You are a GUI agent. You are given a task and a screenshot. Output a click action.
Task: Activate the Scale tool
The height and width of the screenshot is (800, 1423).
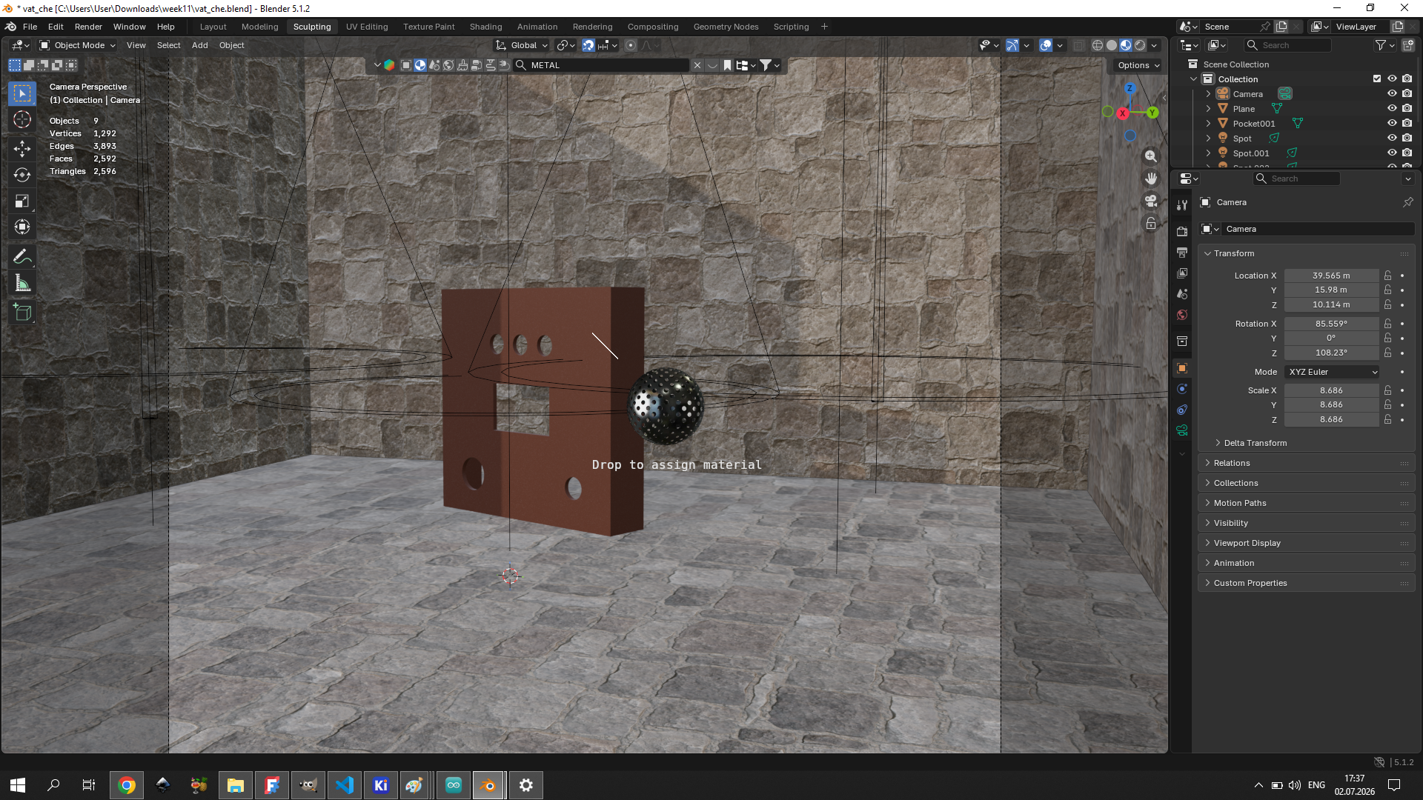click(x=22, y=201)
